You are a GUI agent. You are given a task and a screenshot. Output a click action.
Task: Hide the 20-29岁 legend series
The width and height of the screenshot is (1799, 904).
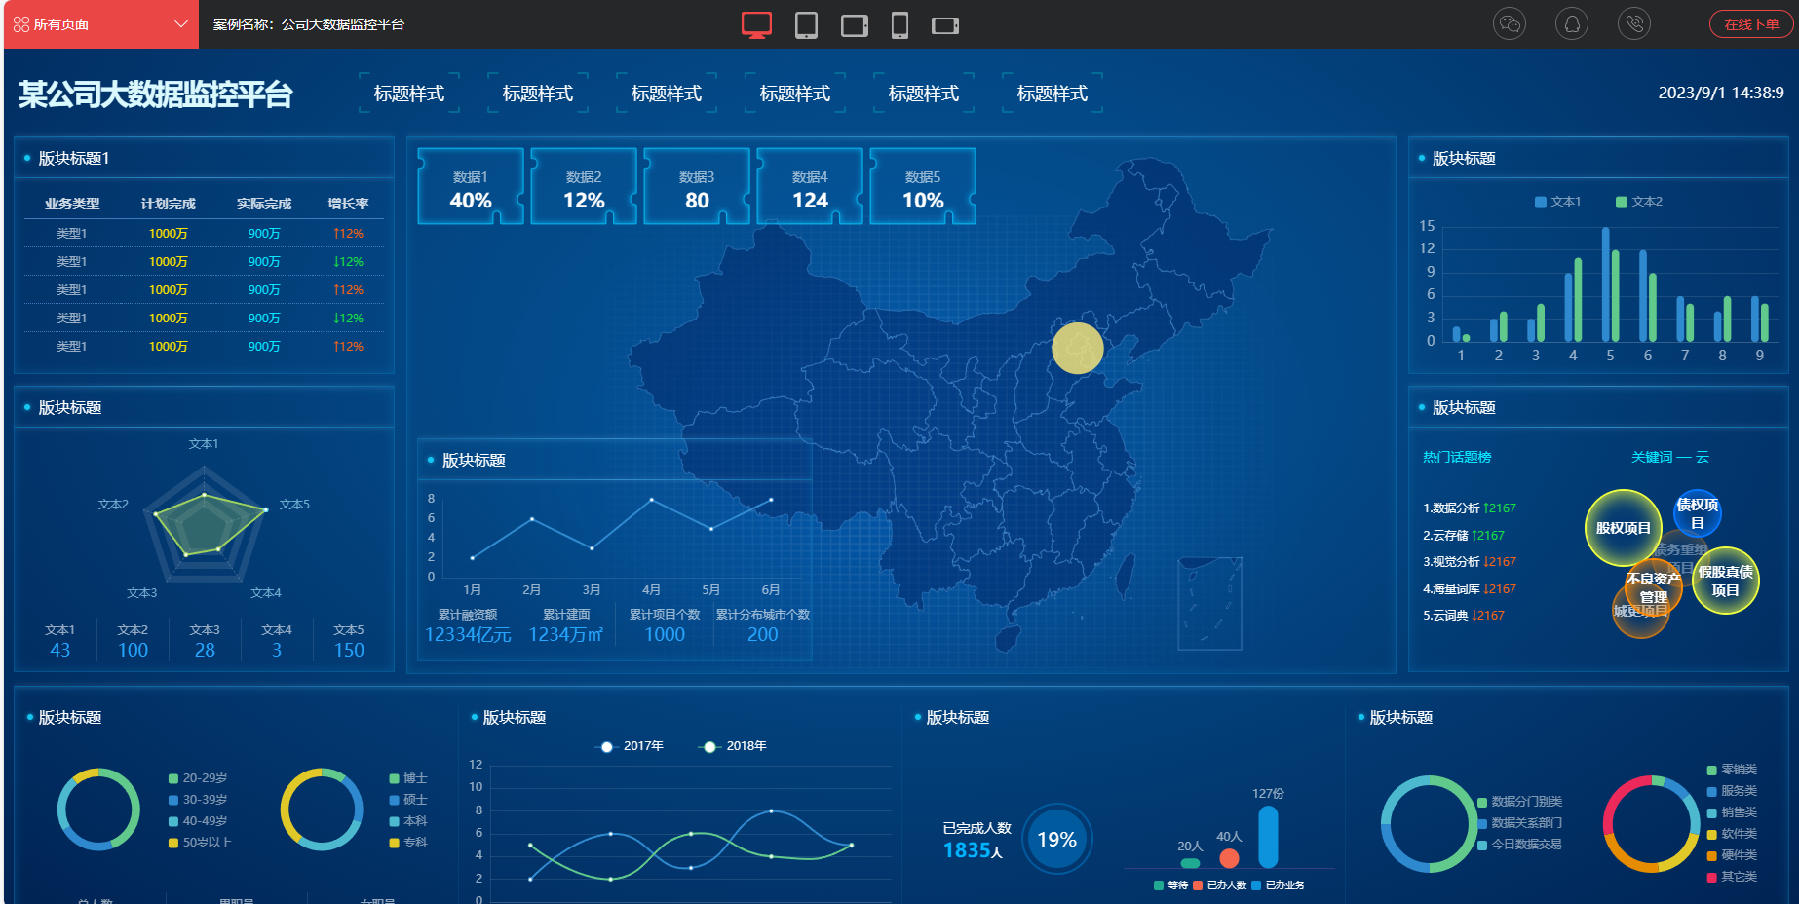point(198,778)
